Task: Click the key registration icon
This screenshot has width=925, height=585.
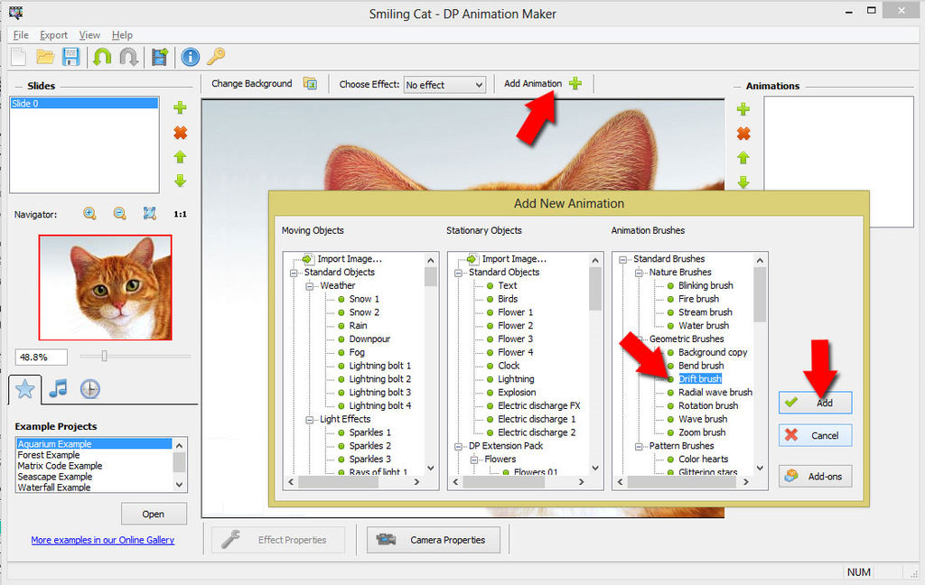Action: pyautogui.click(x=216, y=57)
